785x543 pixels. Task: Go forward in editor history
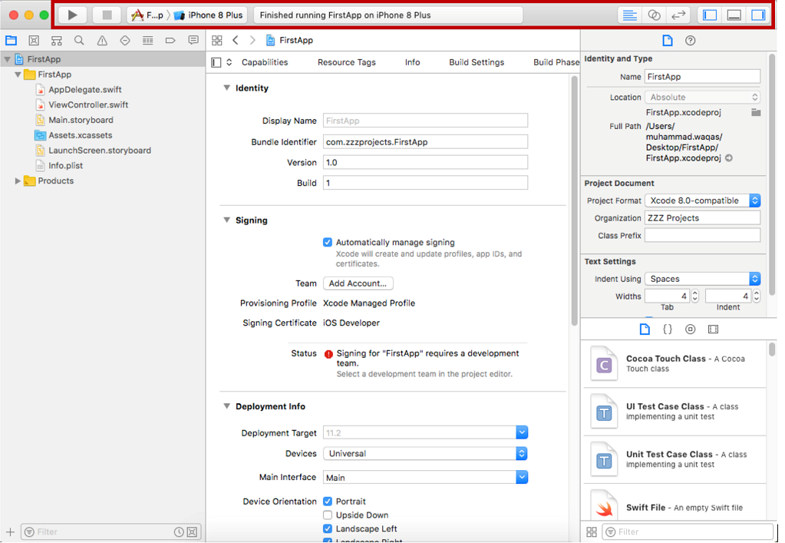252,41
